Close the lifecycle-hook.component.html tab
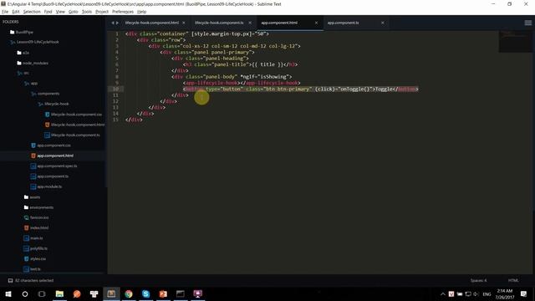Screen dimensions: 535x301 [x=184, y=23]
